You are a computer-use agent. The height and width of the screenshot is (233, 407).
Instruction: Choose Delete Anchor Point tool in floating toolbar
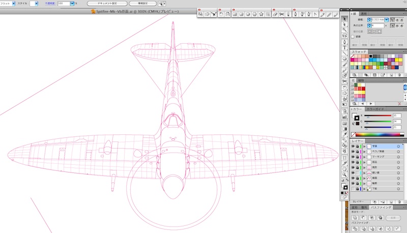(309, 14)
